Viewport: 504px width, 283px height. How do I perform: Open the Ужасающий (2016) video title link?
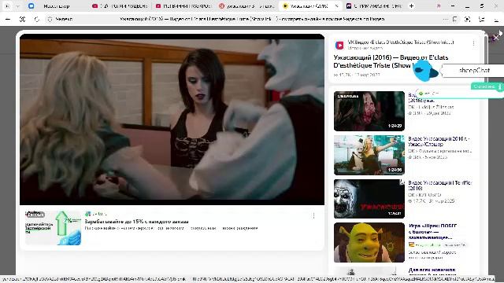point(391,61)
